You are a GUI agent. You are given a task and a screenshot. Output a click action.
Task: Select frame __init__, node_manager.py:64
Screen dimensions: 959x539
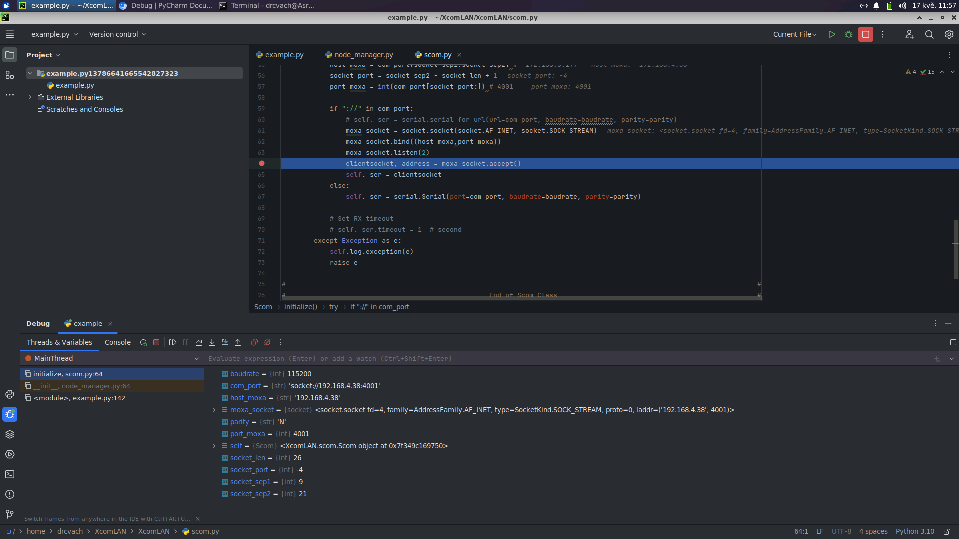[112, 386]
